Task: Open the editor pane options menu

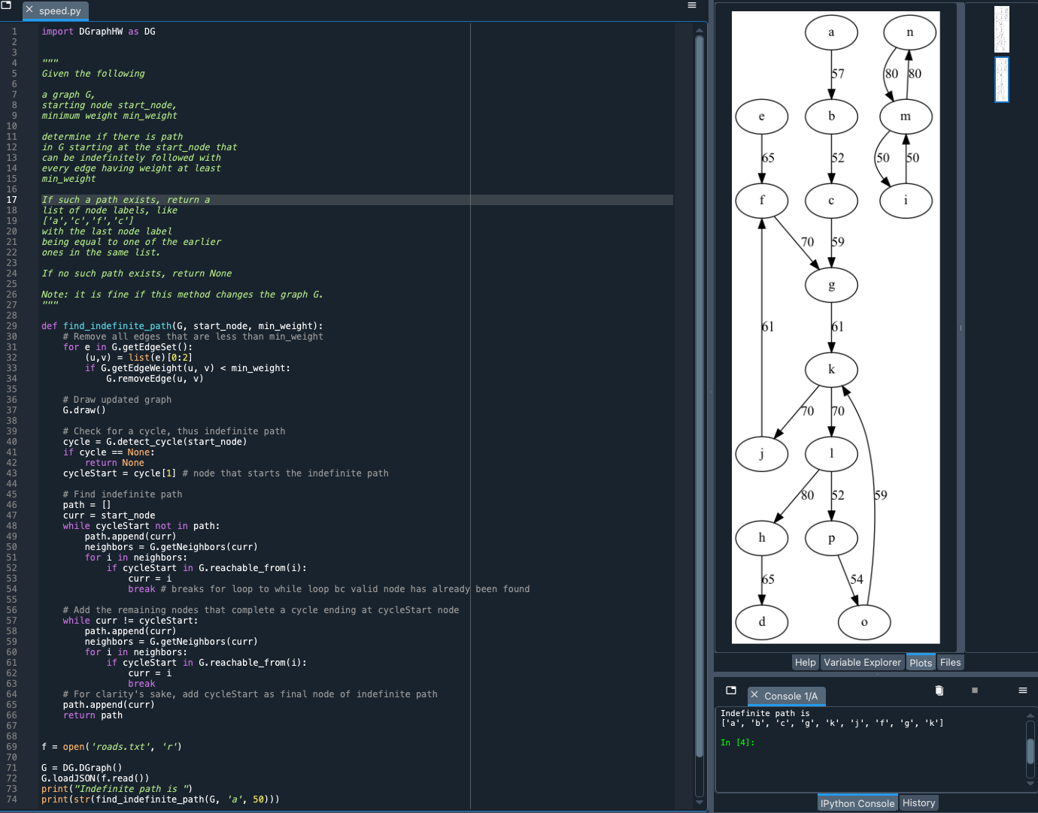Action: 691,5
